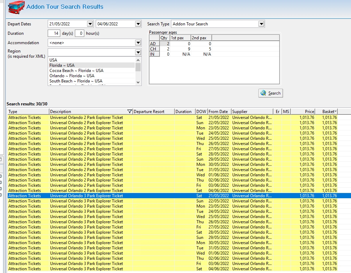Select the AD quantity cell
The width and height of the screenshot is (351, 273).
point(164,44)
